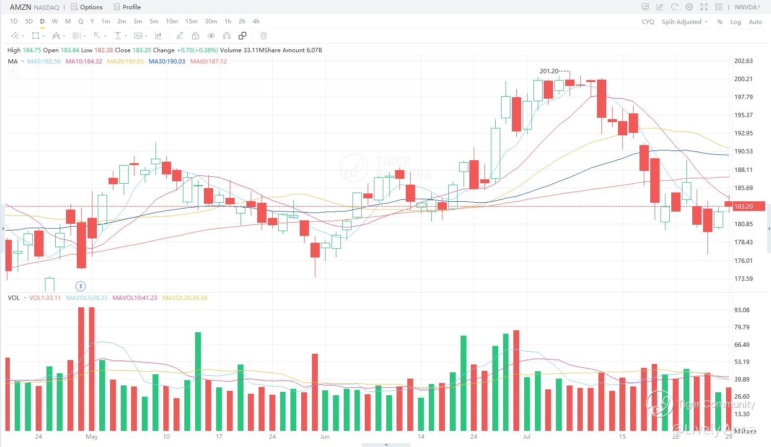Toggle drawings visibility eye icon
This screenshot has width=771, height=447.
coord(211,36)
